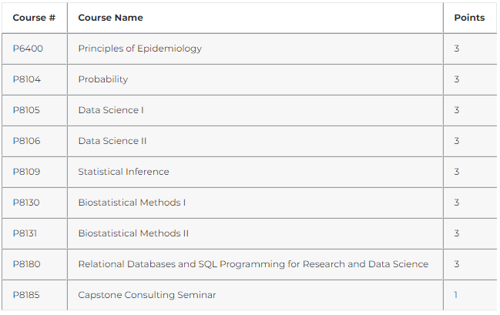Viewport: 500px width, 315px height.
Task: Click the Statistical Inference course name
Action: (124, 172)
